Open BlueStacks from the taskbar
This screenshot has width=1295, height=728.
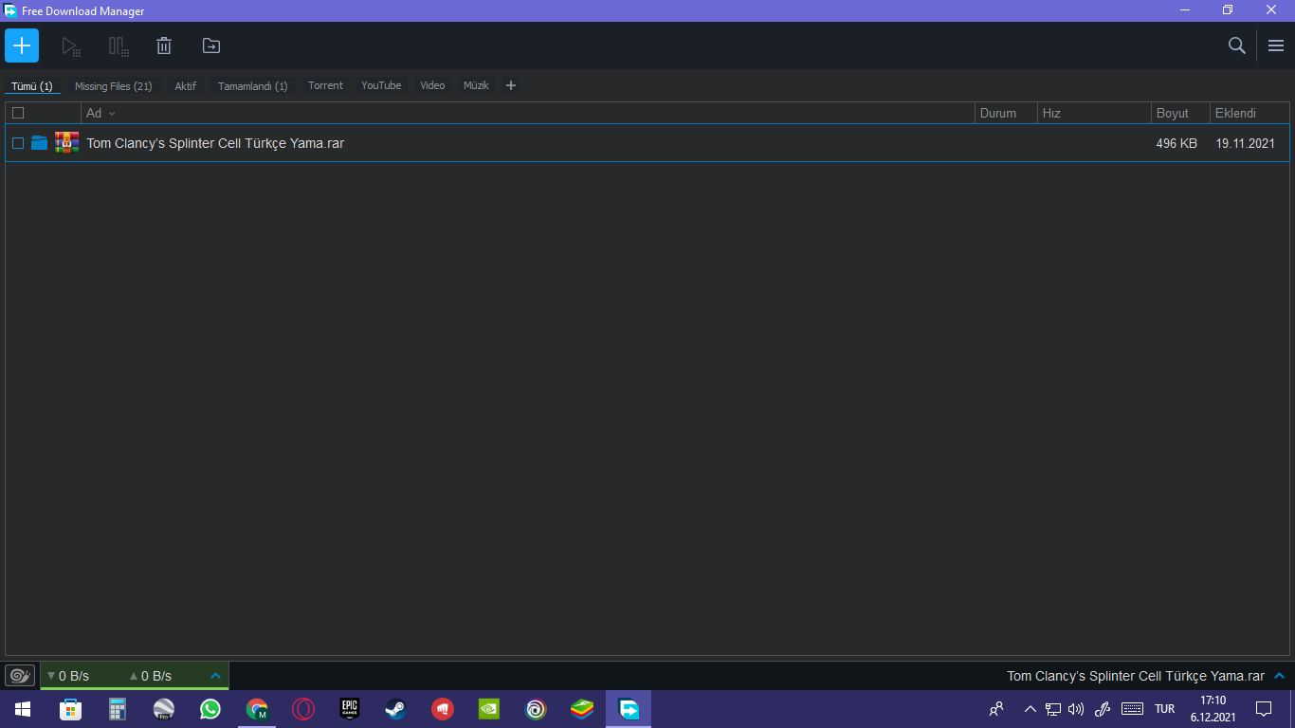point(582,709)
